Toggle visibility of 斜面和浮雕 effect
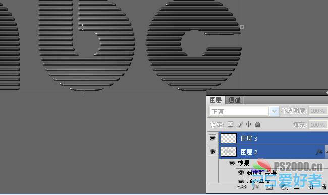The image size is (328, 195). click(x=241, y=172)
